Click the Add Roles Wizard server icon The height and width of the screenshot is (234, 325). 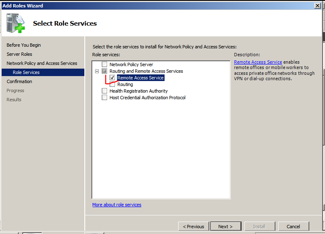[x=16, y=24]
